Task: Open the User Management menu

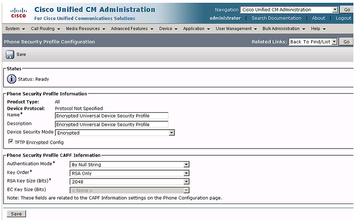Action: tap(236, 28)
